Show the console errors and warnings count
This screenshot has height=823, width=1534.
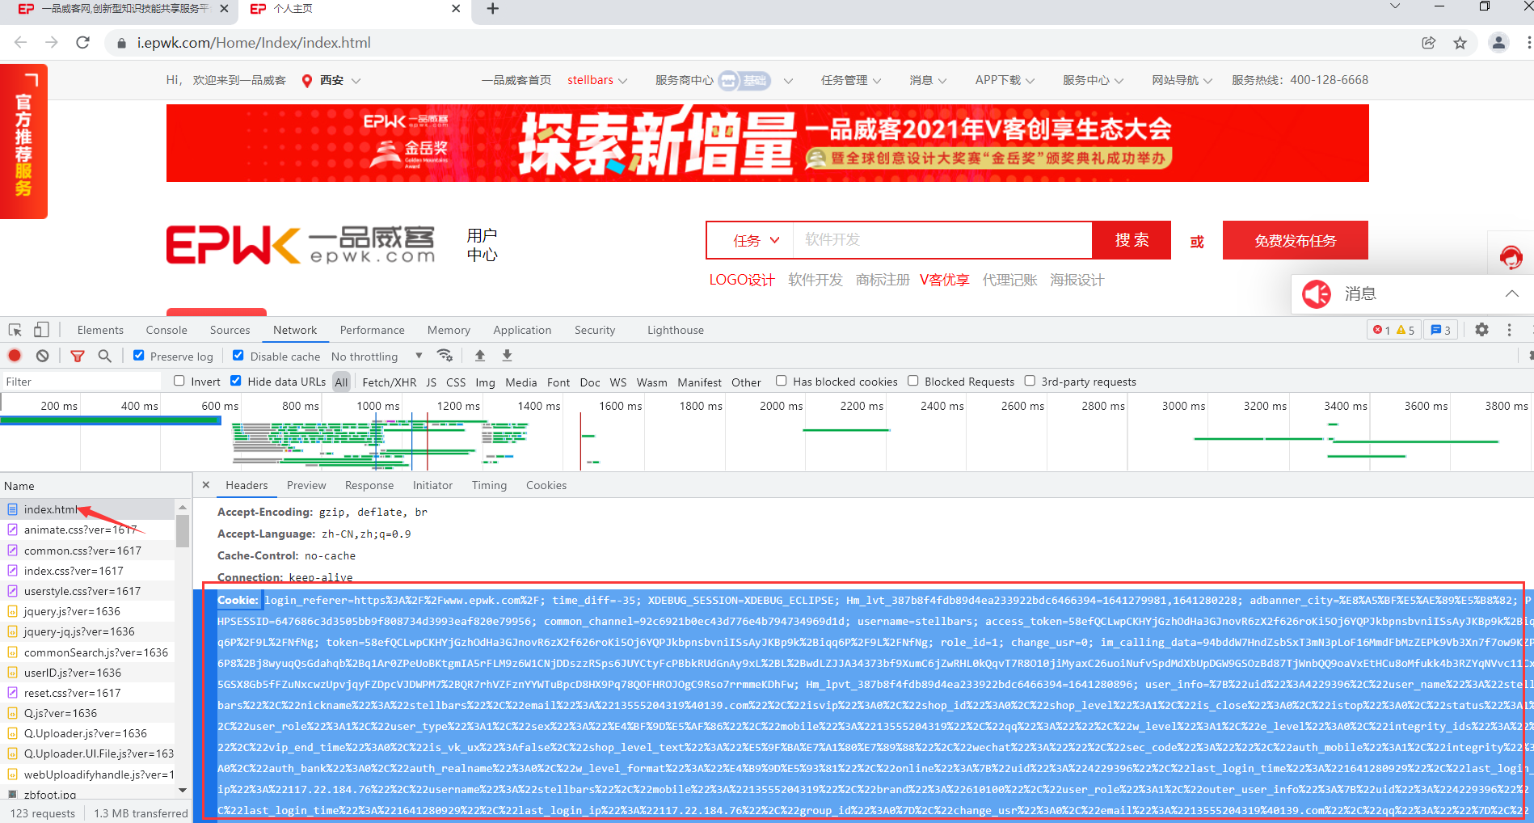pos(1393,330)
